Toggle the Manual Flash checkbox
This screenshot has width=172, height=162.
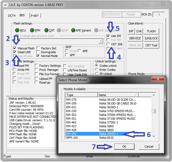(x=15, y=48)
